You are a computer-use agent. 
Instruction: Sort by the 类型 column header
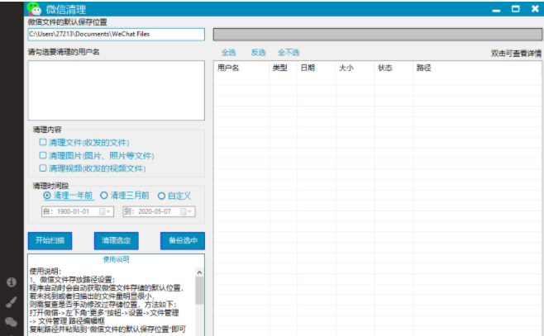[x=284, y=68]
